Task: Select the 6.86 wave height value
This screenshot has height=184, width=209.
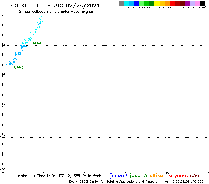Action: [14, 59]
